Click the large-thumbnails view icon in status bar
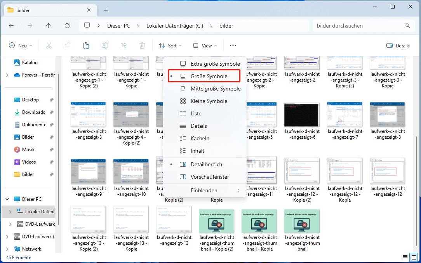The width and height of the screenshot is (421, 263). click(414, 257)
